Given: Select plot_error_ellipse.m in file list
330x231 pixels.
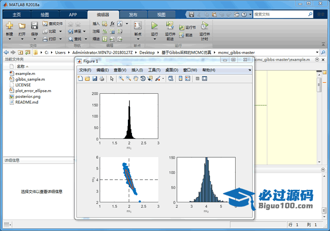Looking at the screenshot, I should click(x=33, y=91).
